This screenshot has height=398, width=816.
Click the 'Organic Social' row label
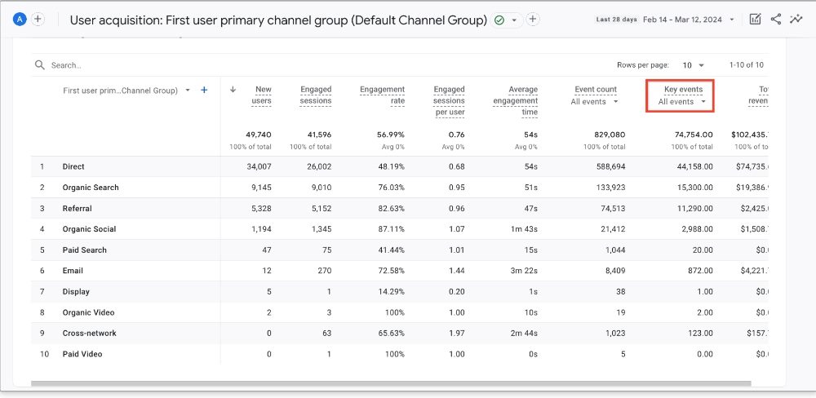(89, 229)
